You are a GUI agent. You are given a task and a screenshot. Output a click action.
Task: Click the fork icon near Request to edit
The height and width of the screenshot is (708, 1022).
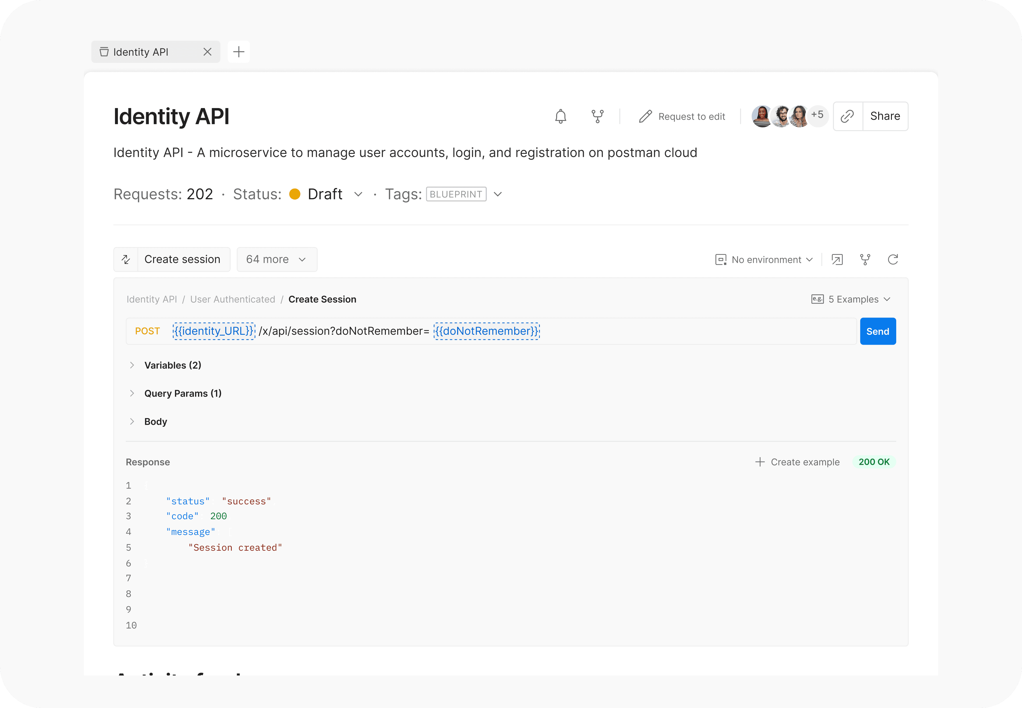click(597, 116)
